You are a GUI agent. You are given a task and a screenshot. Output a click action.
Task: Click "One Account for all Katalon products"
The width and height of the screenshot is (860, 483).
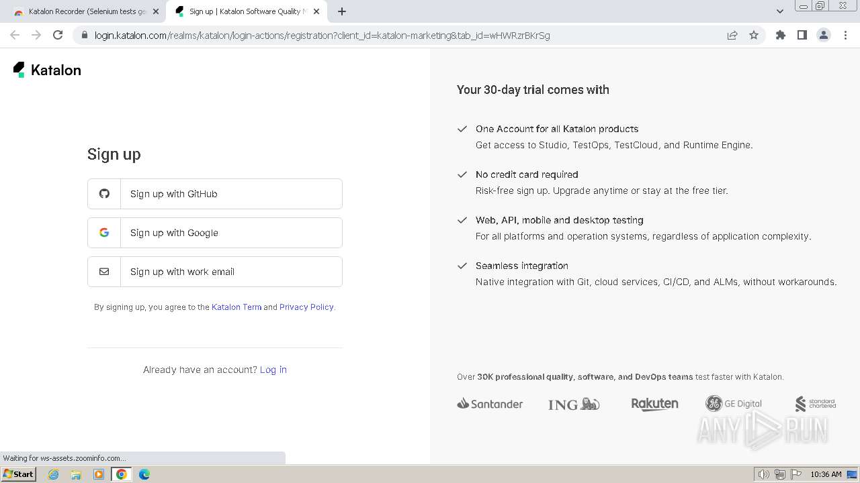coord(557,129)
